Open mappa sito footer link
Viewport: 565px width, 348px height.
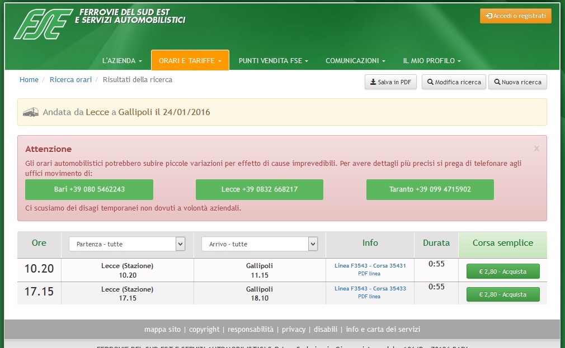coord(162,329)
